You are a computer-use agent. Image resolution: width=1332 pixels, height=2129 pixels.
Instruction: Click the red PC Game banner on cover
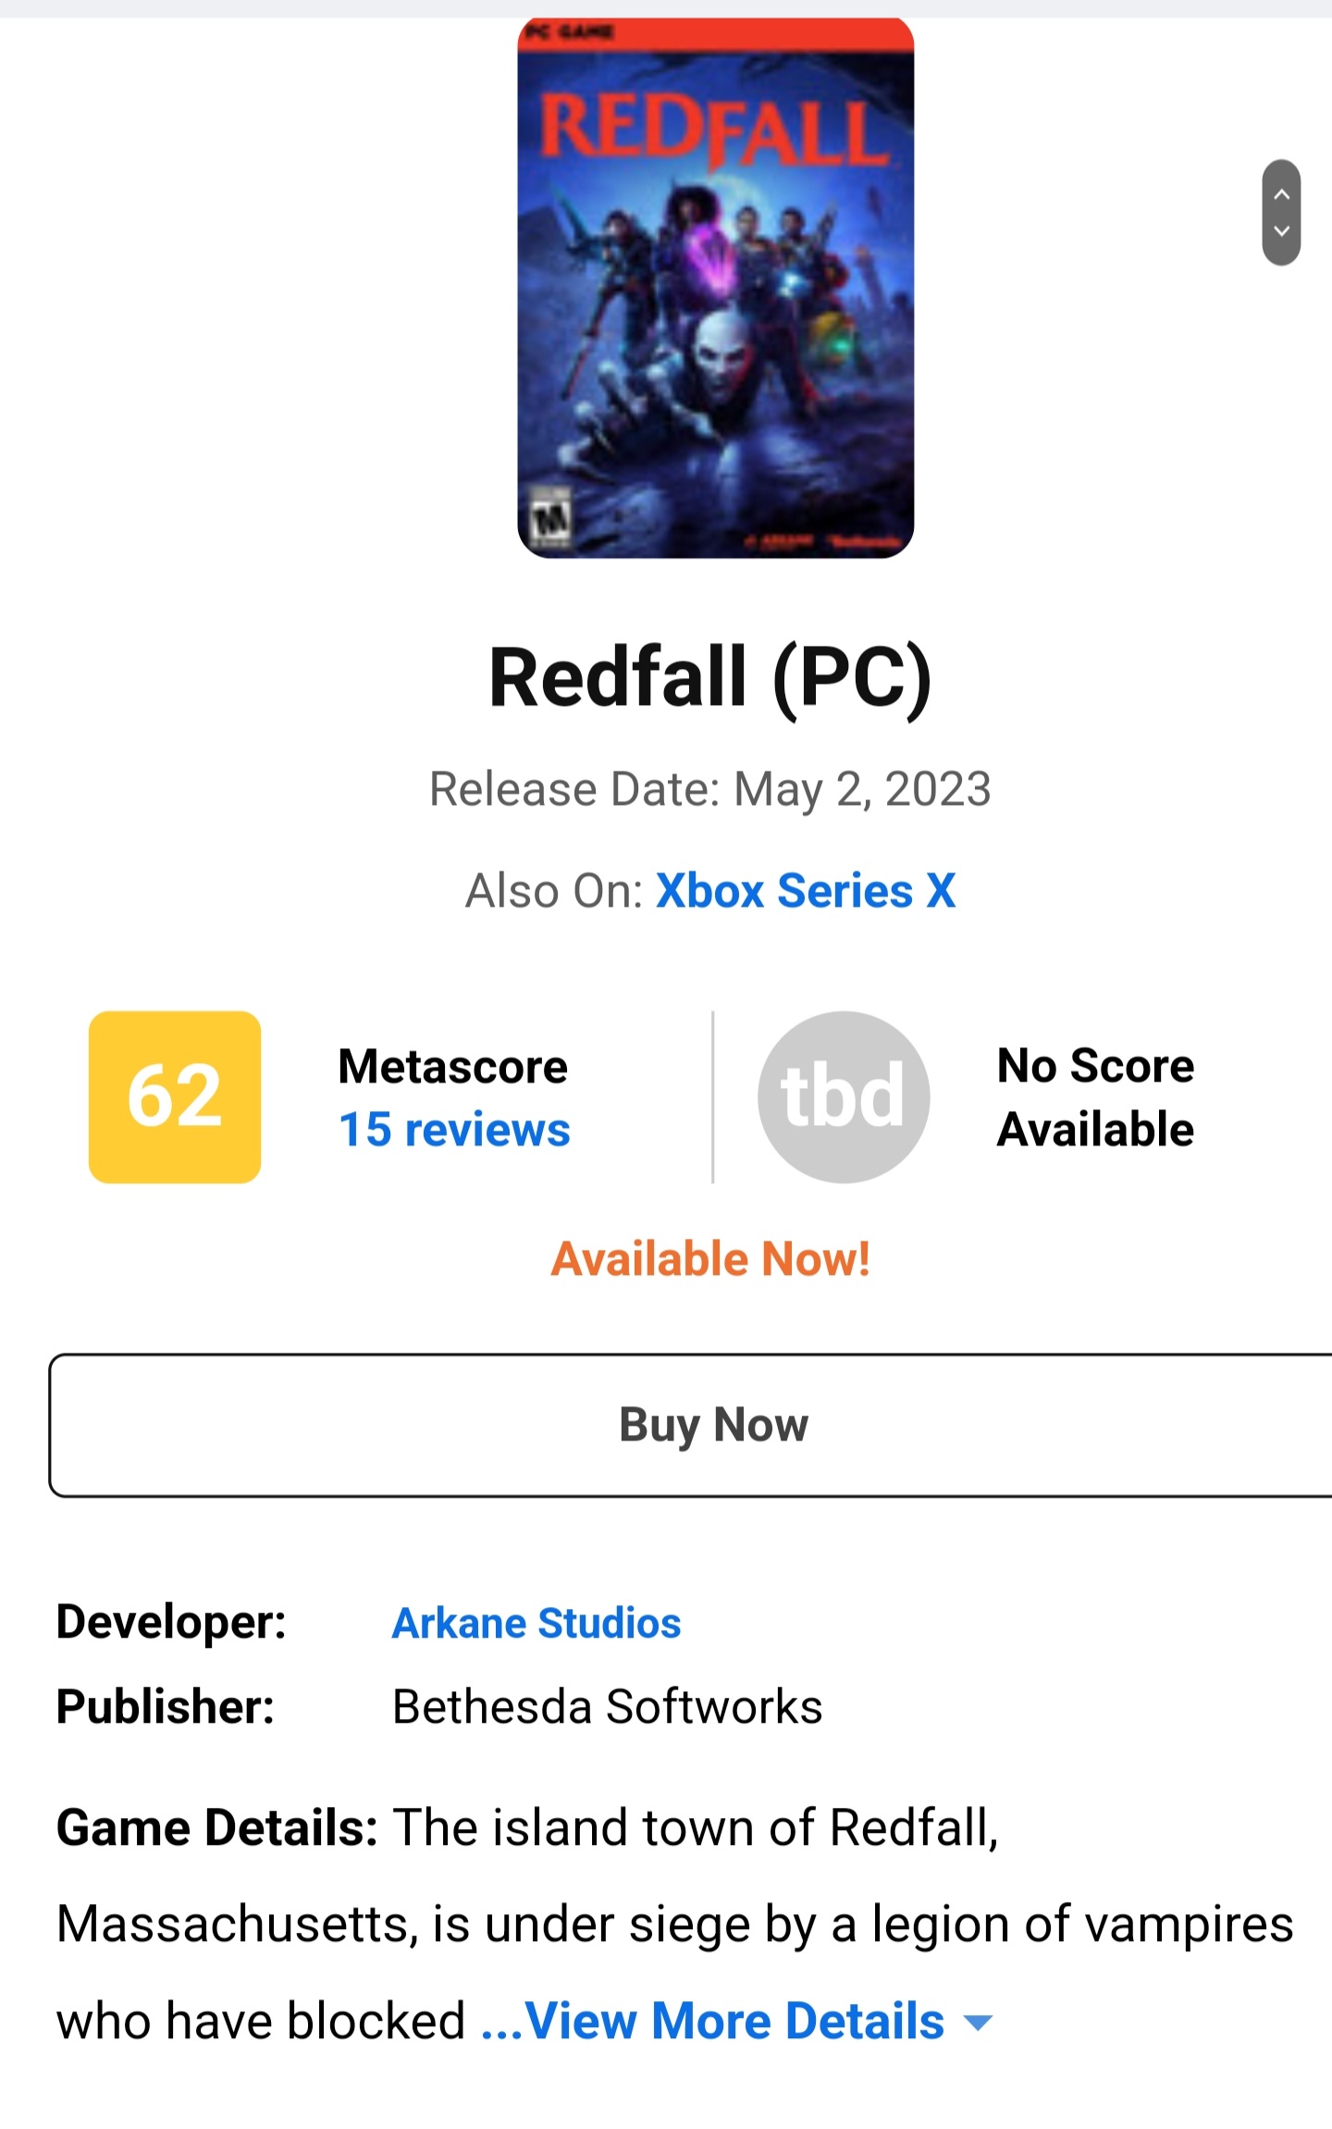715,34
